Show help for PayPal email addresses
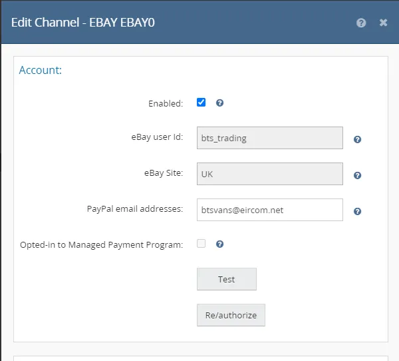Image resolution: width=399 pixels, height=361 pixels. (x=357, y=211)
